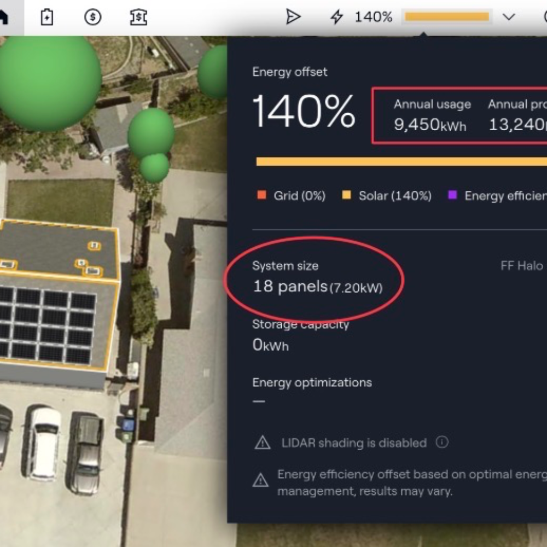Click the '0kWh' storage capacity value

270,345
